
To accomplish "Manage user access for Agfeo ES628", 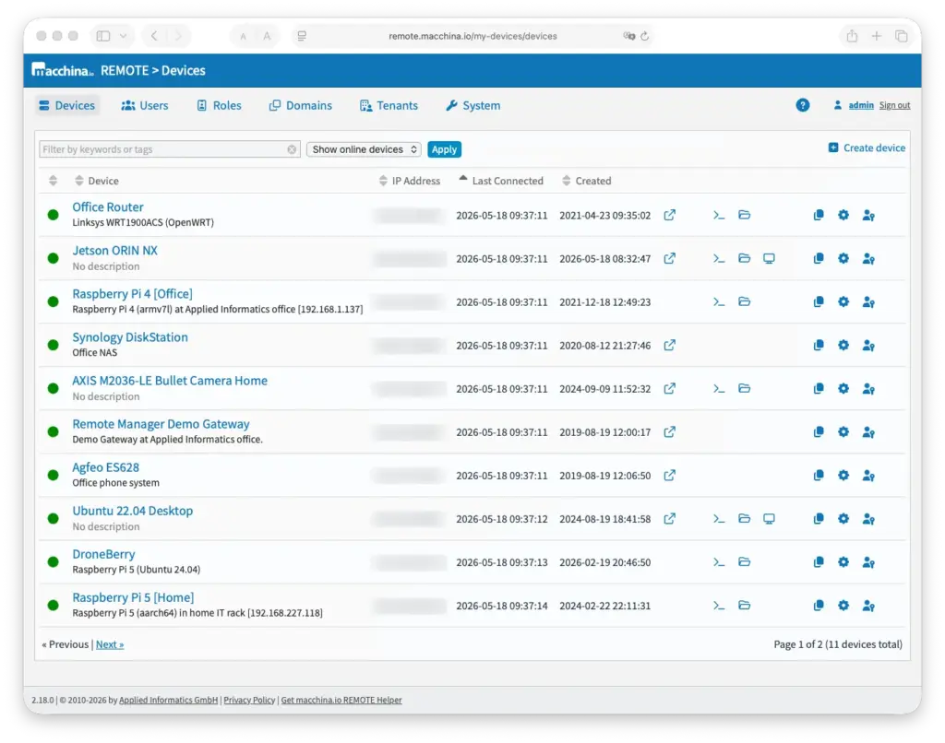I will 868,475.
